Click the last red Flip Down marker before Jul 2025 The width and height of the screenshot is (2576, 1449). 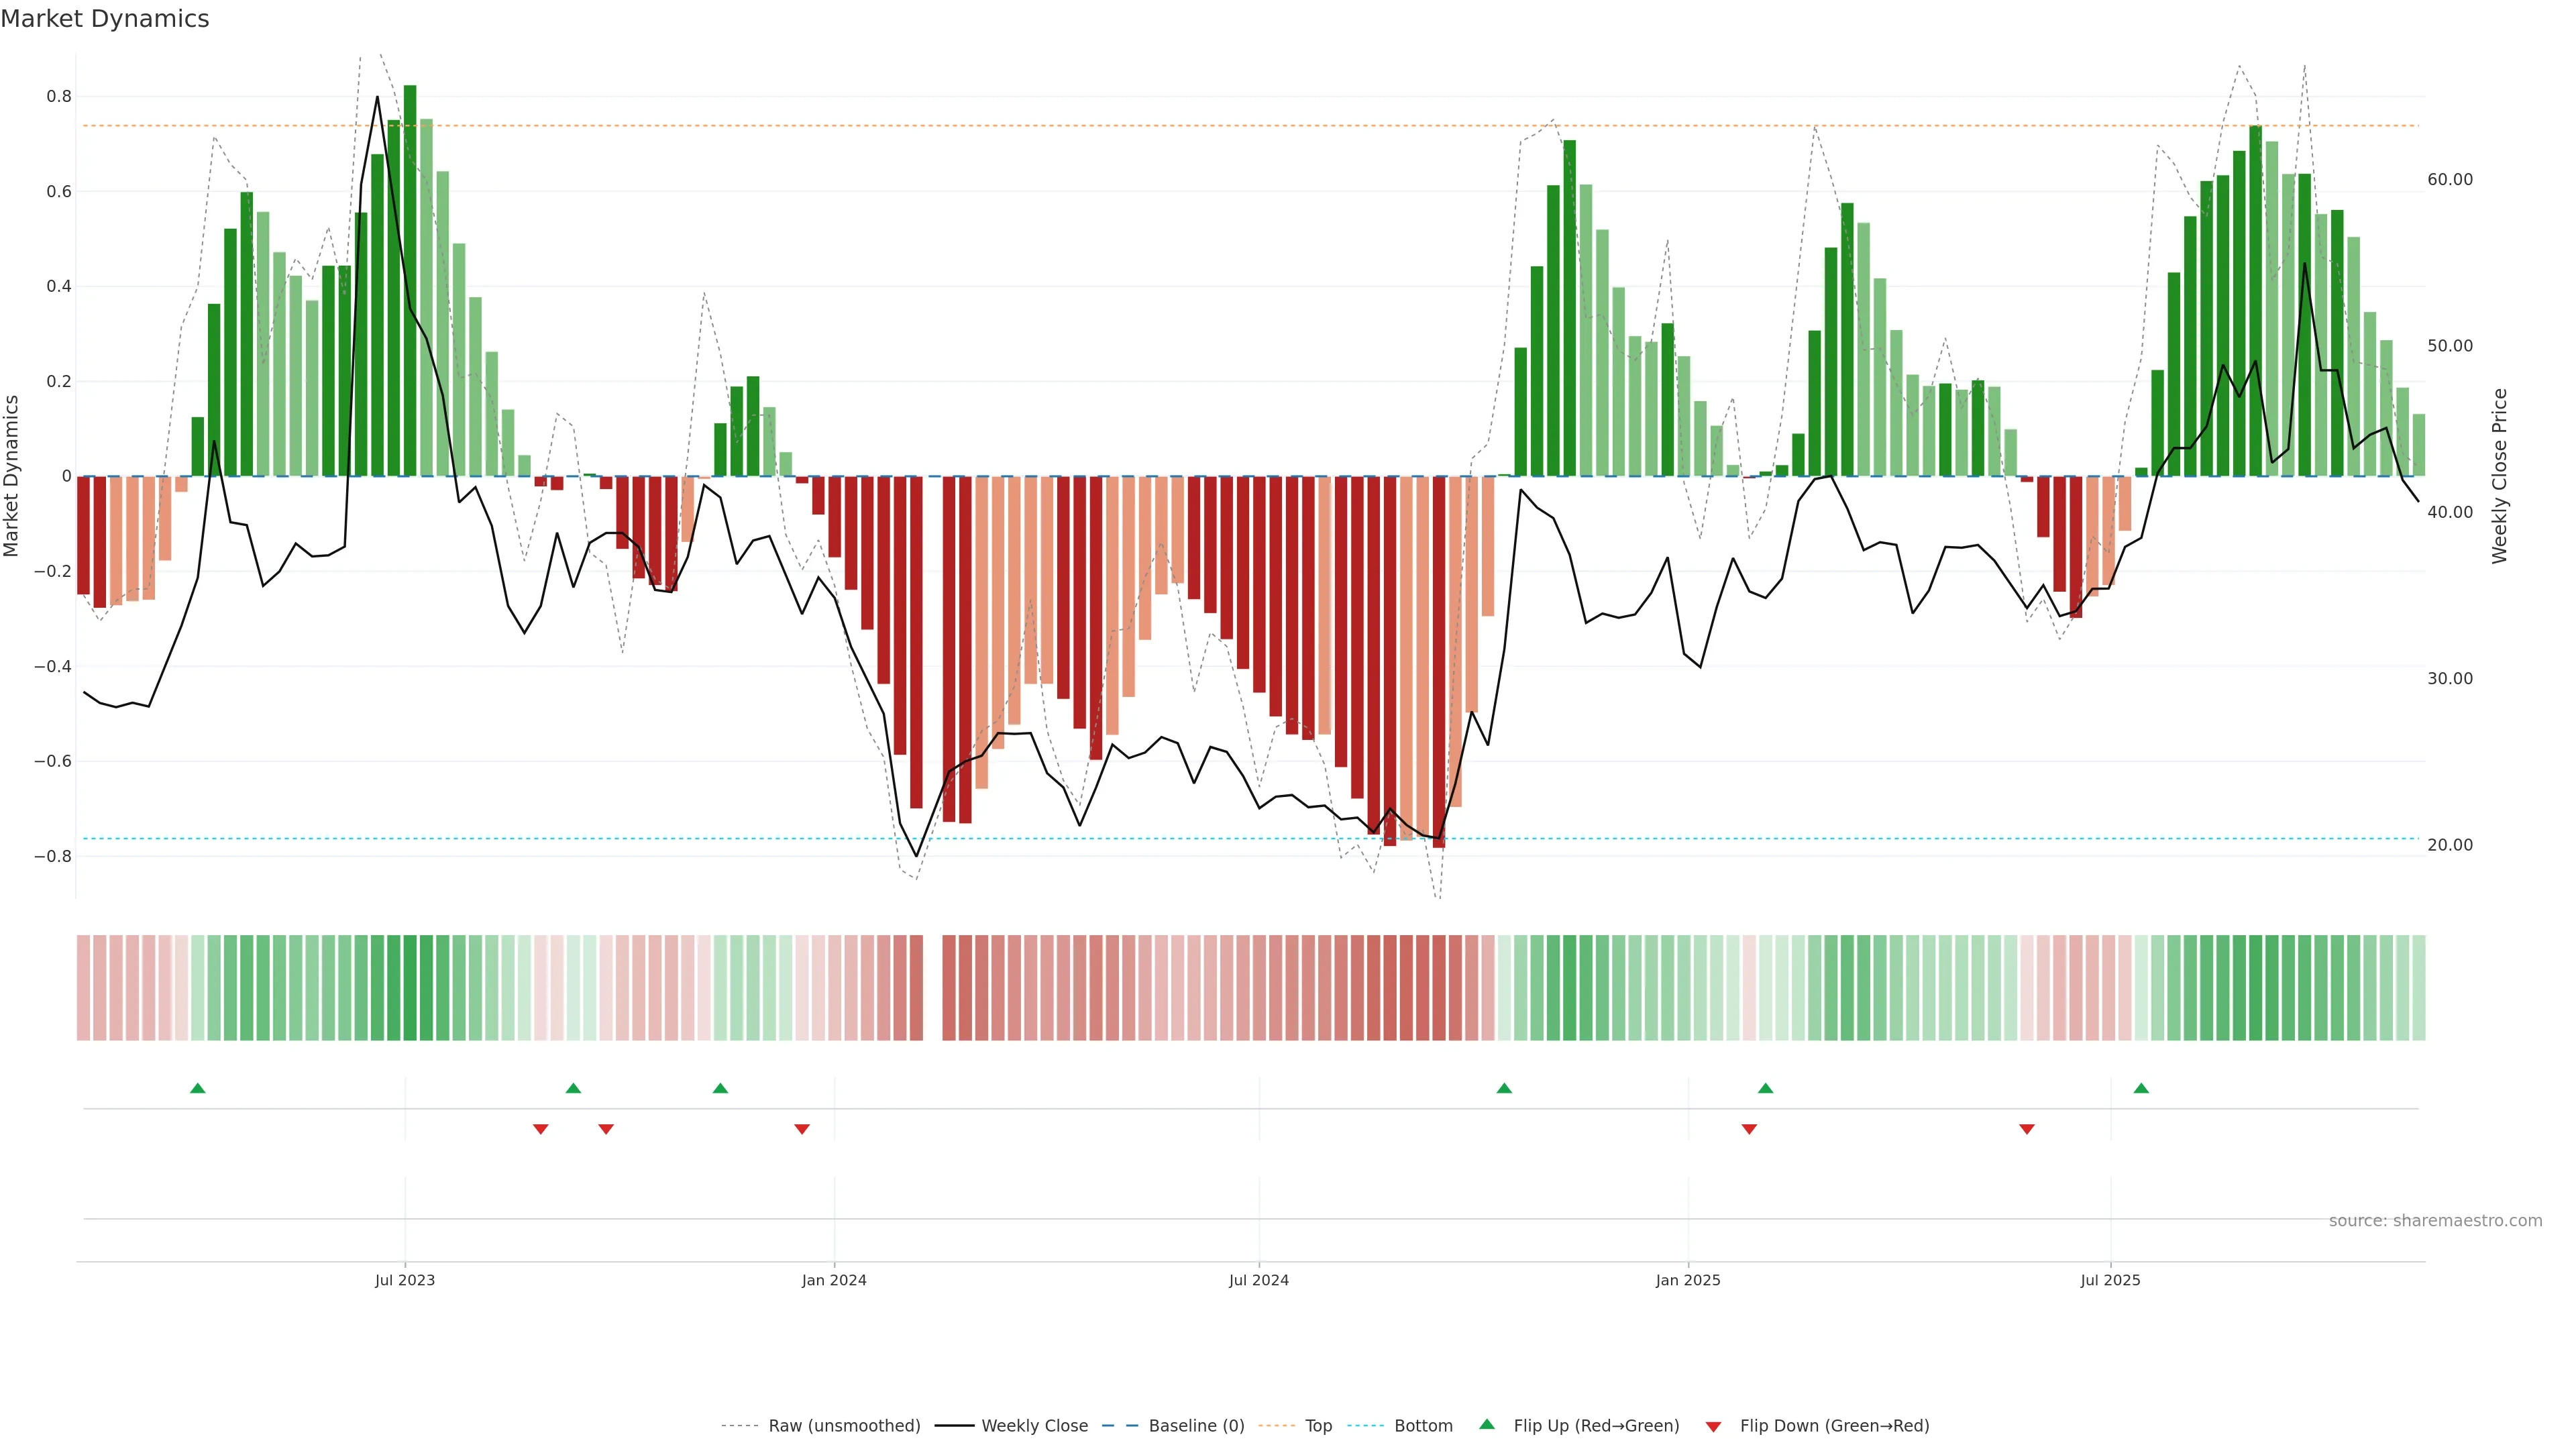click(x=2027, y=1129)
